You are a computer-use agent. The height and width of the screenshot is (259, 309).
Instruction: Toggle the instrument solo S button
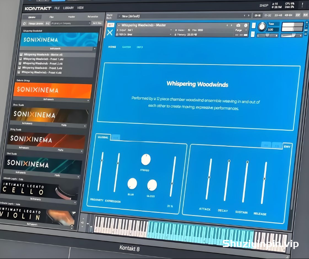(254, 26)
